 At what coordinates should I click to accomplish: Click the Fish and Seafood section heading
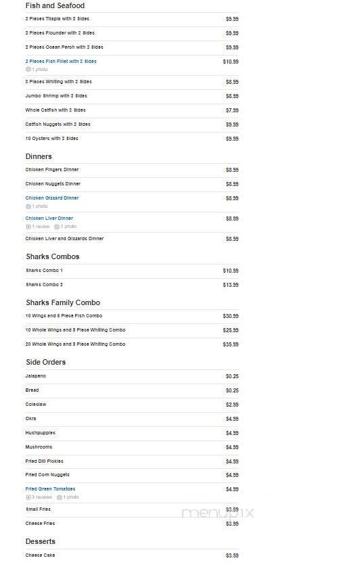[55, 5]
